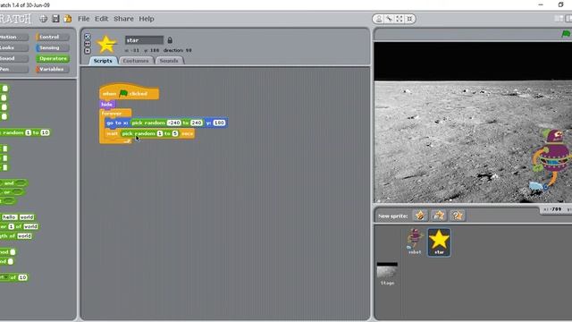Viewport: 572px width, 322px height.
Task: Open the Help menu
Action: tap(147, 19)
